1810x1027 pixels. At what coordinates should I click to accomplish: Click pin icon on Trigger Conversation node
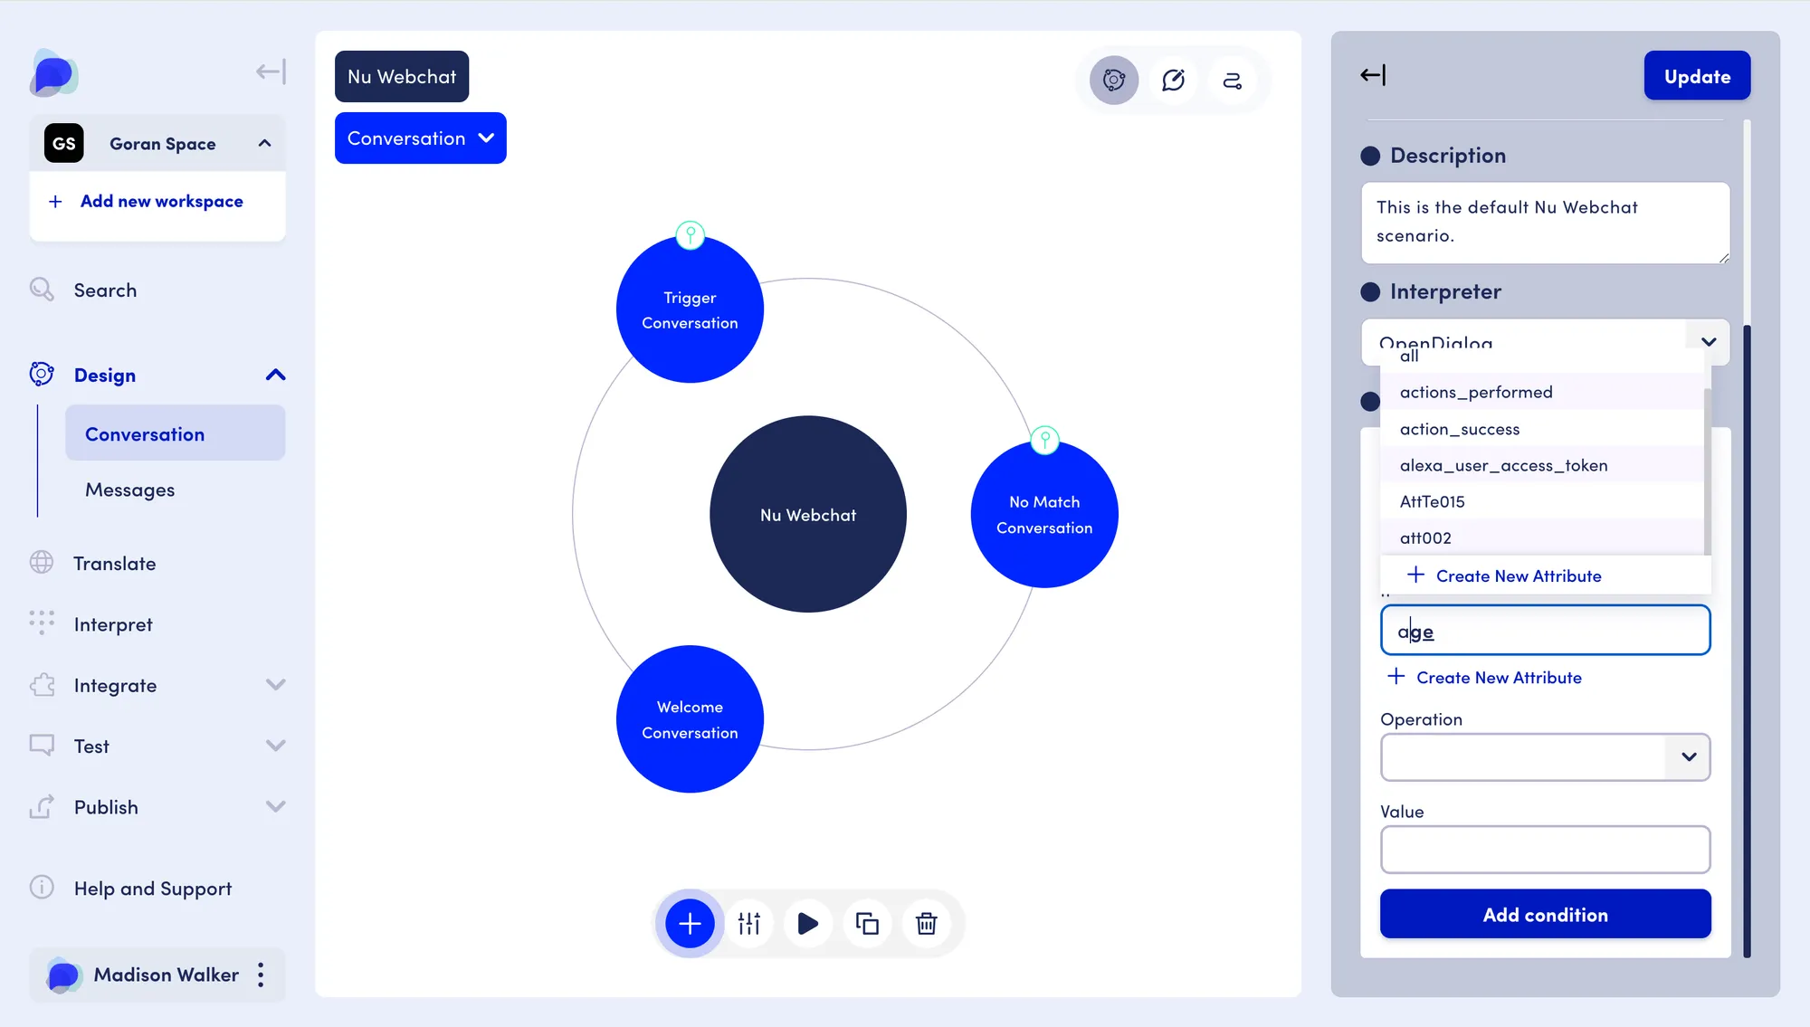[691, 235]
